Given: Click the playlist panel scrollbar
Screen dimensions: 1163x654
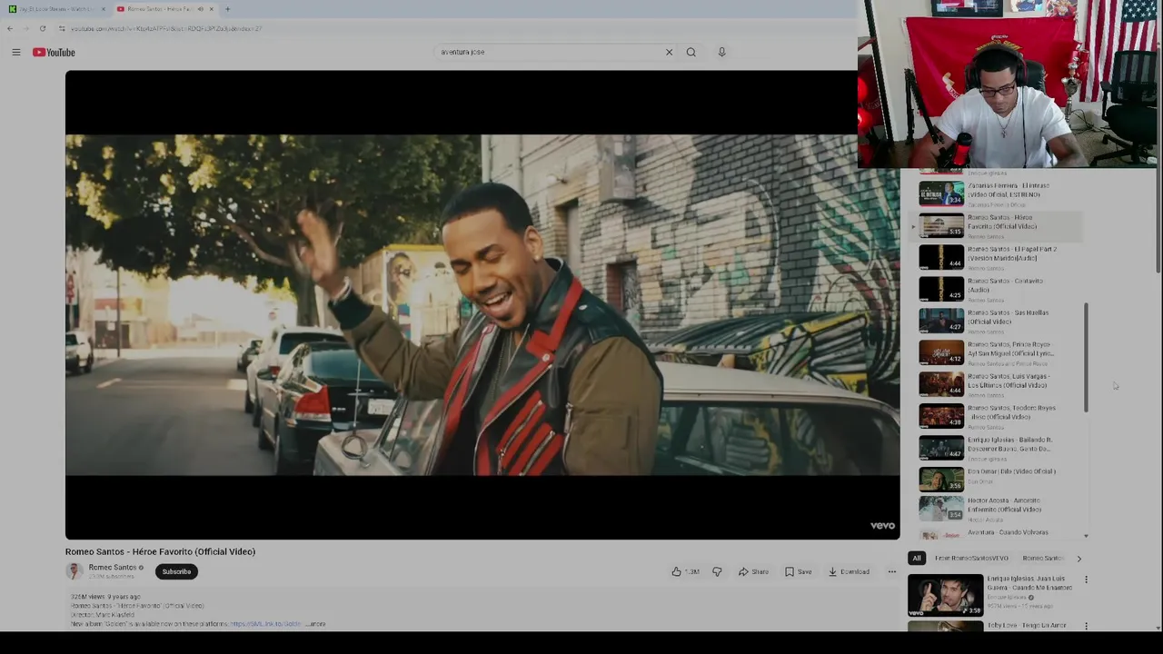Looking at the screenshot, I should 1086,358.
